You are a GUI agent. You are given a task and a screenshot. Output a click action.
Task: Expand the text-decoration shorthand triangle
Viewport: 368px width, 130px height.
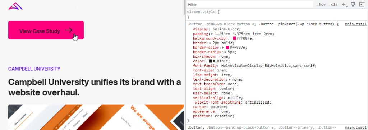point(230,79)
